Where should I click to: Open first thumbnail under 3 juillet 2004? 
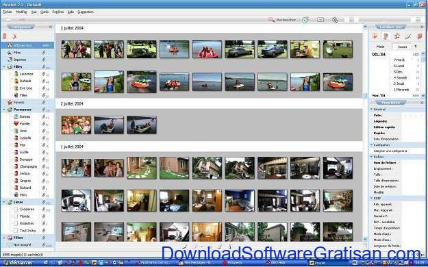coord(76,49)
